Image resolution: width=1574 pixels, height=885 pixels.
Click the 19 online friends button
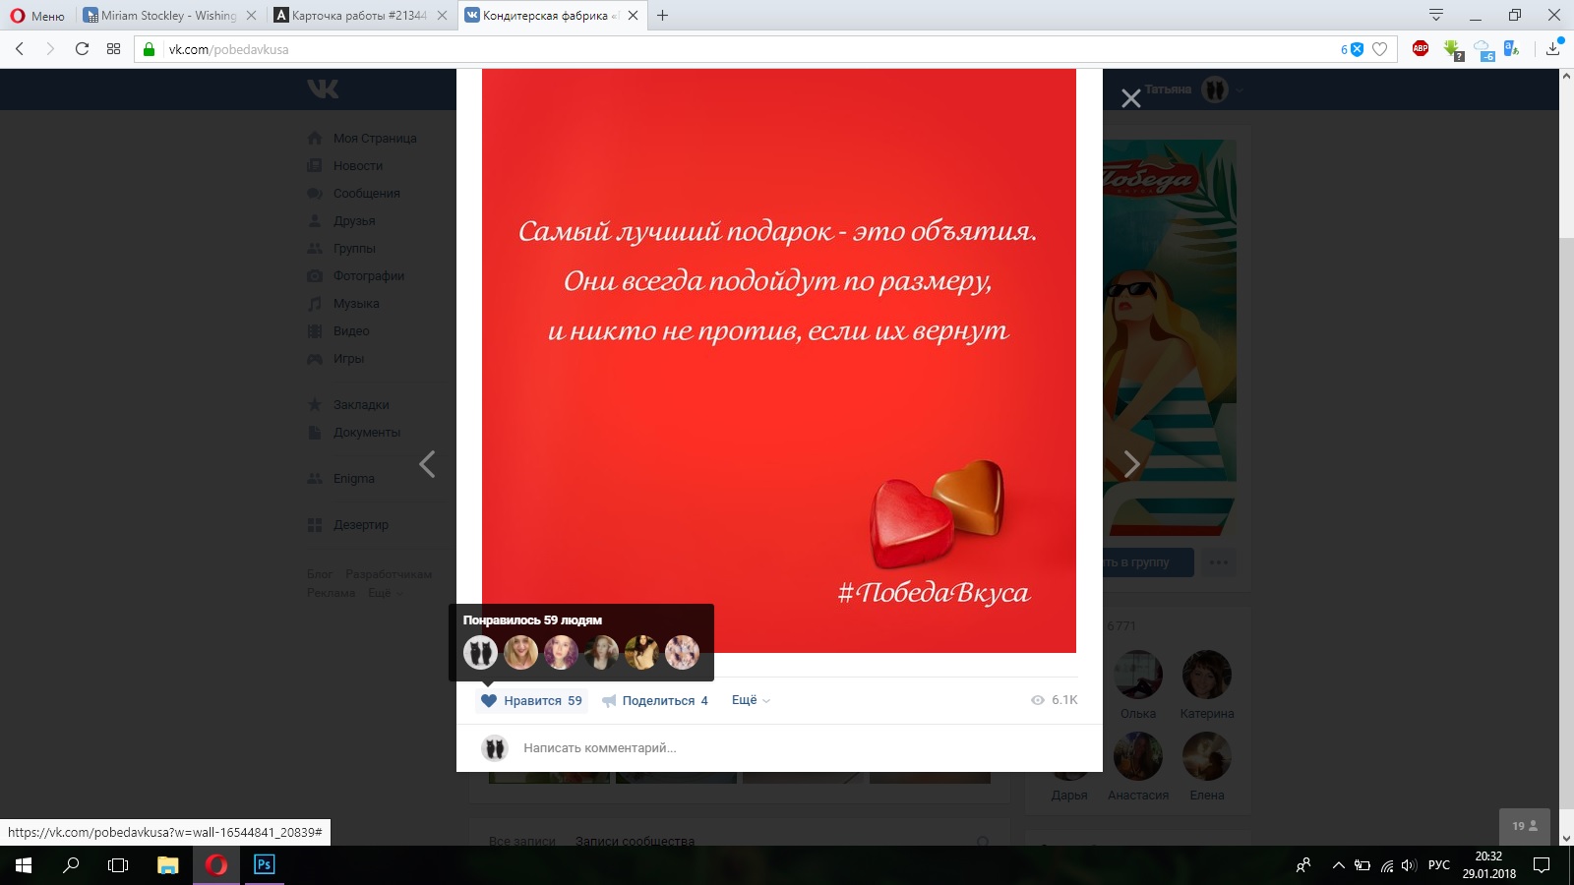pyautogui.click(x=1525, y=826)
